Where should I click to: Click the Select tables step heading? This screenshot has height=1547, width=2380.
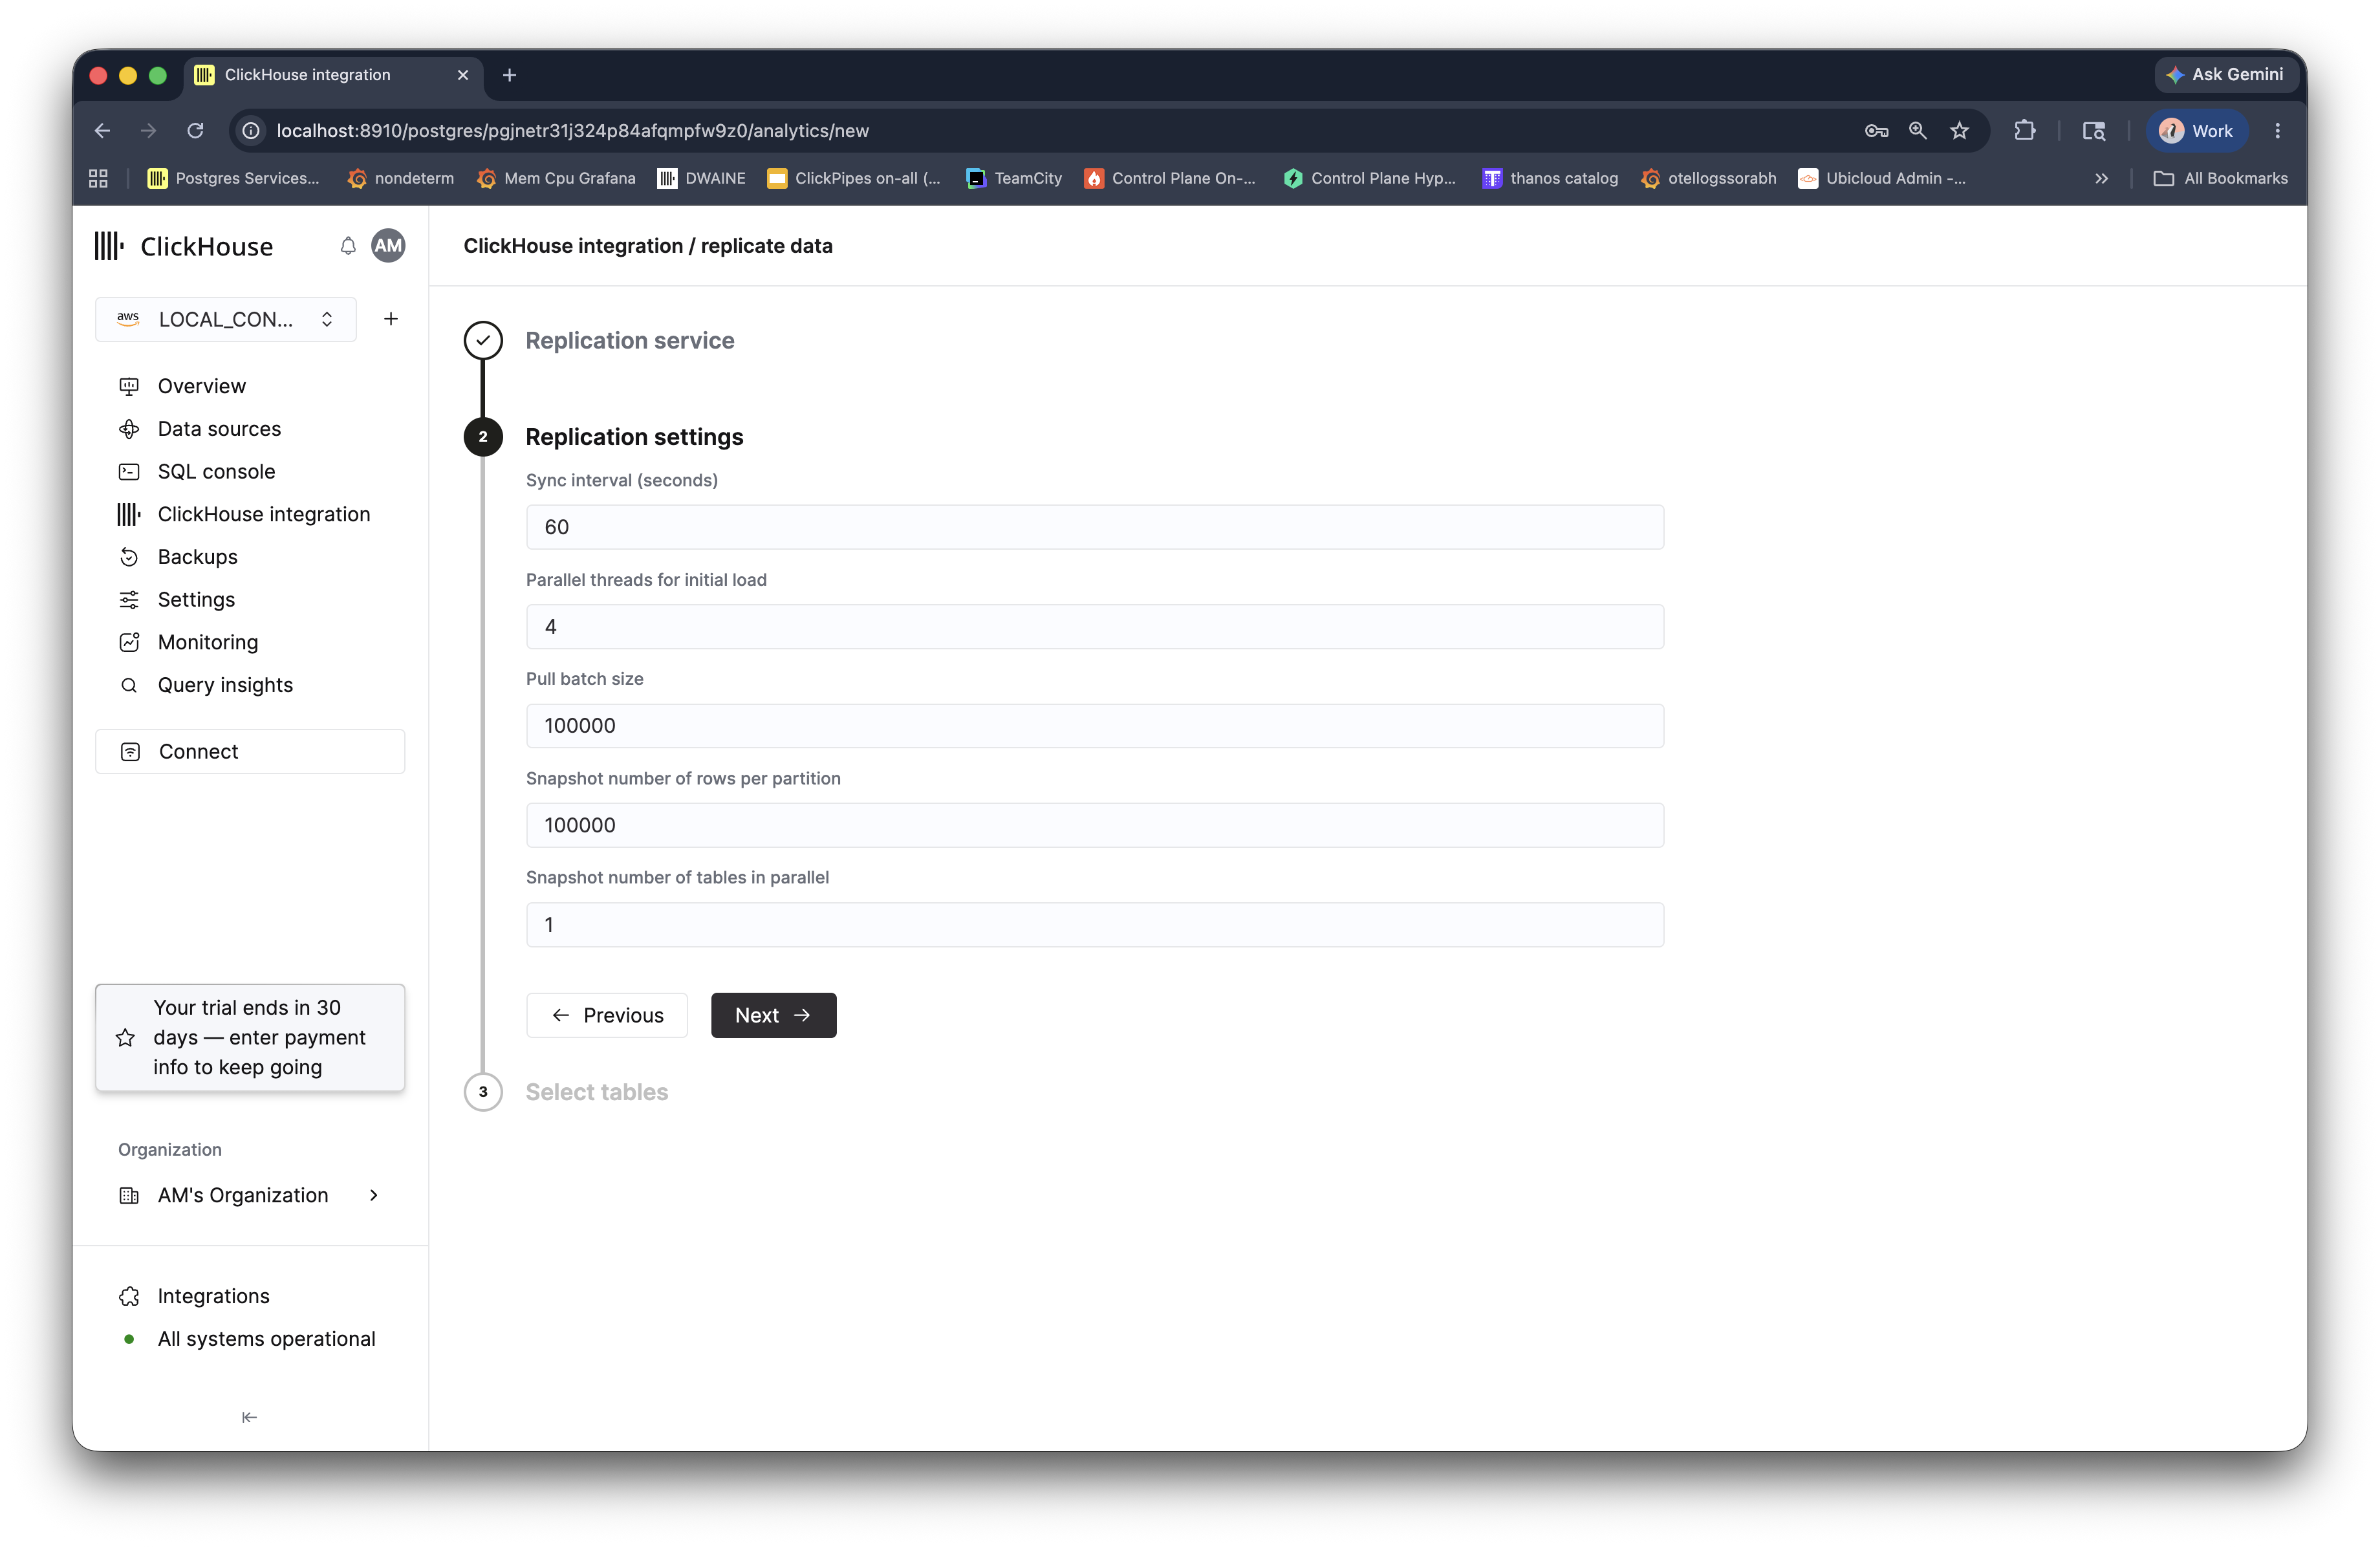[x=597, y=1092]
